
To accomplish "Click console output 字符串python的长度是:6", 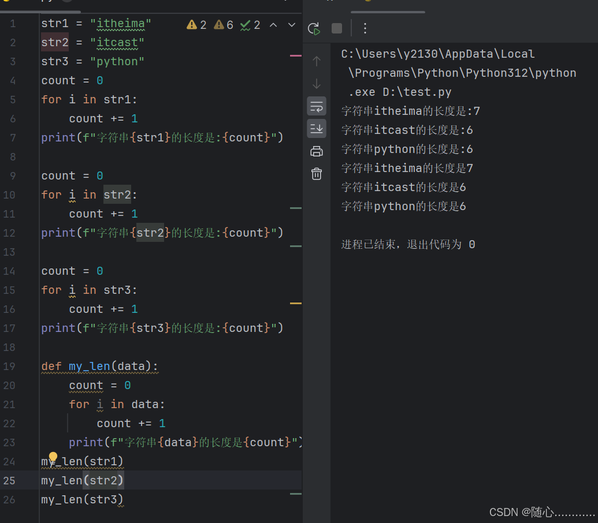I will click(x=407, y=150).
